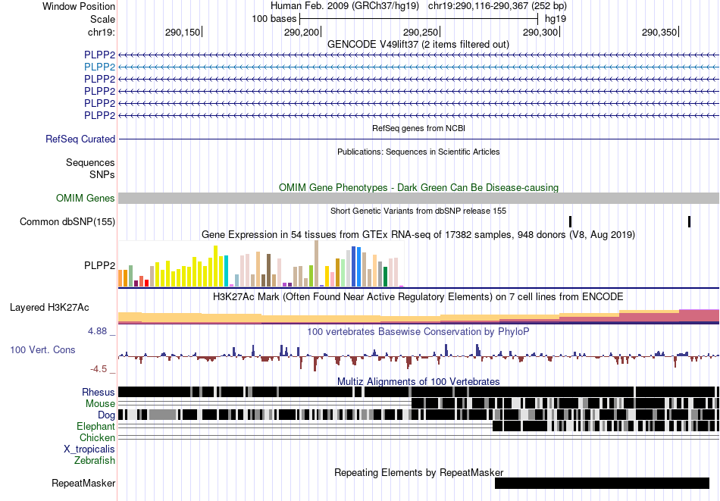Open the GTEx Gene Expression track title
This screenshot has height=501, width=720.
coord(418,235)
